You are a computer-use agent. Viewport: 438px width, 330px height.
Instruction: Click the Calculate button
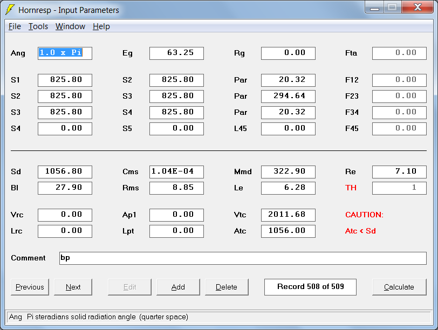[399, 287]
